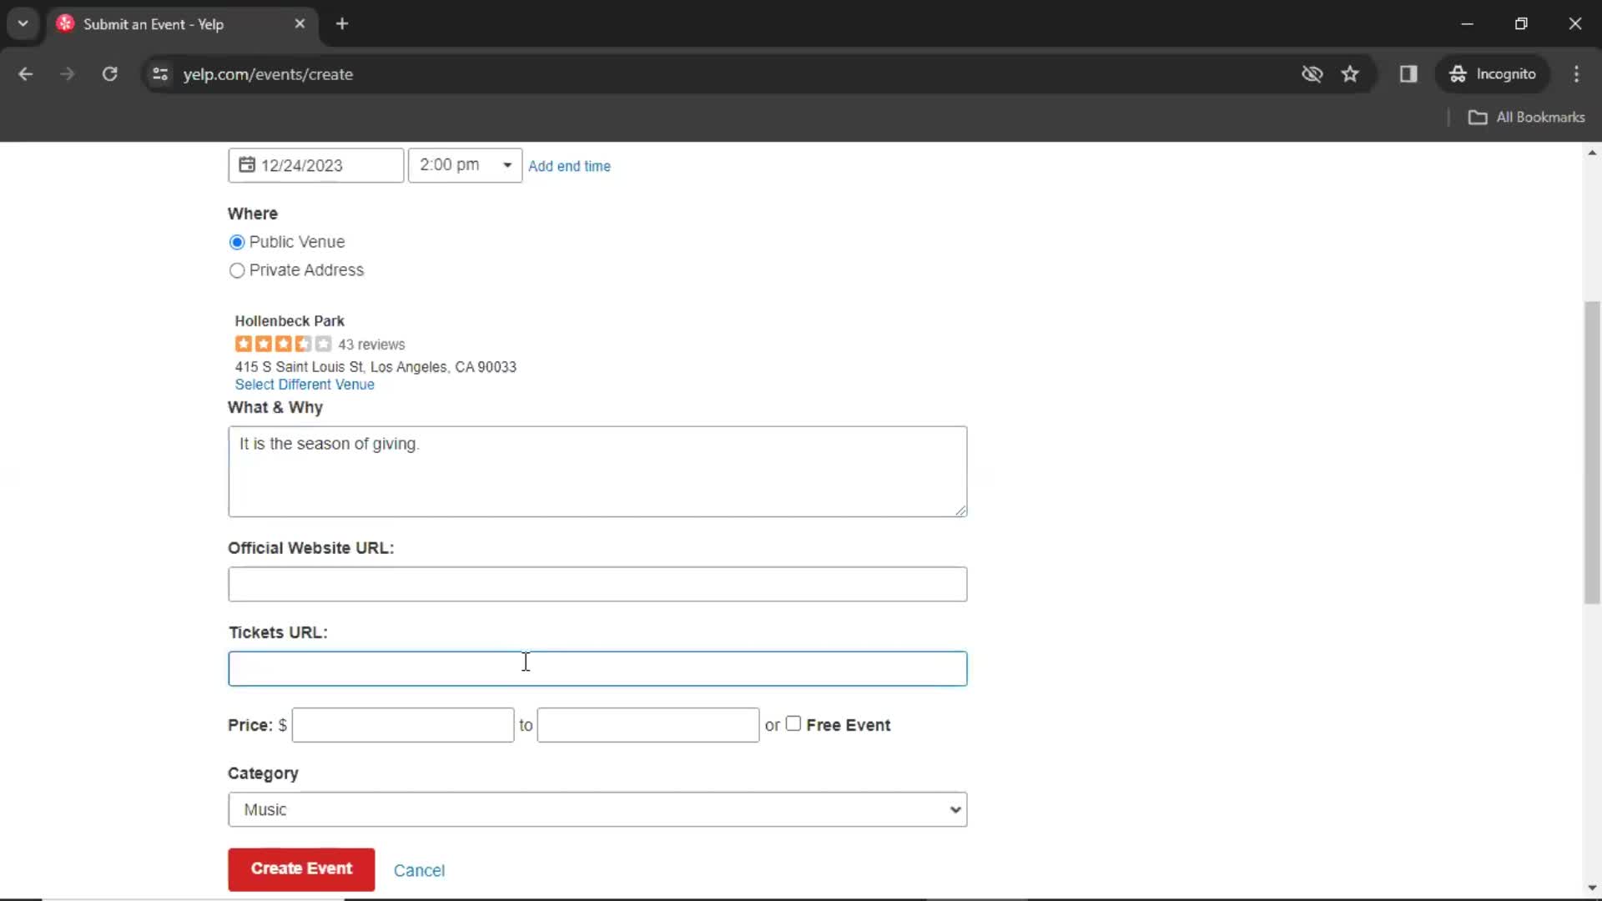
Task: Click the Create Event button
Action: 300,868
